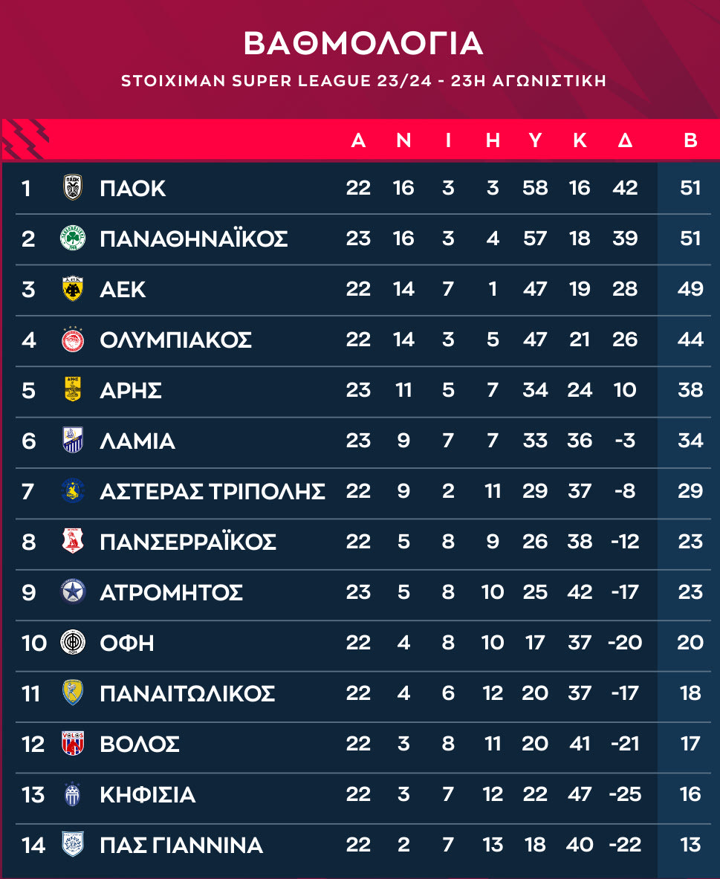Click the ΠΑΣ Γιάννινα crest
Viewport: 720px width, 879px height.
tap(73, 845)
